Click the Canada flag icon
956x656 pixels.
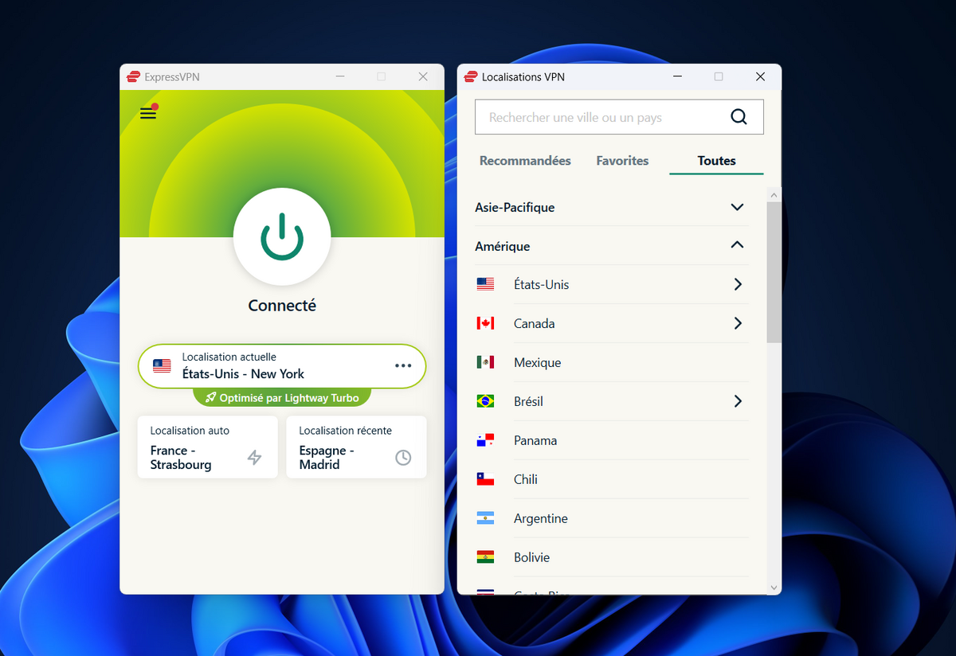486,323
